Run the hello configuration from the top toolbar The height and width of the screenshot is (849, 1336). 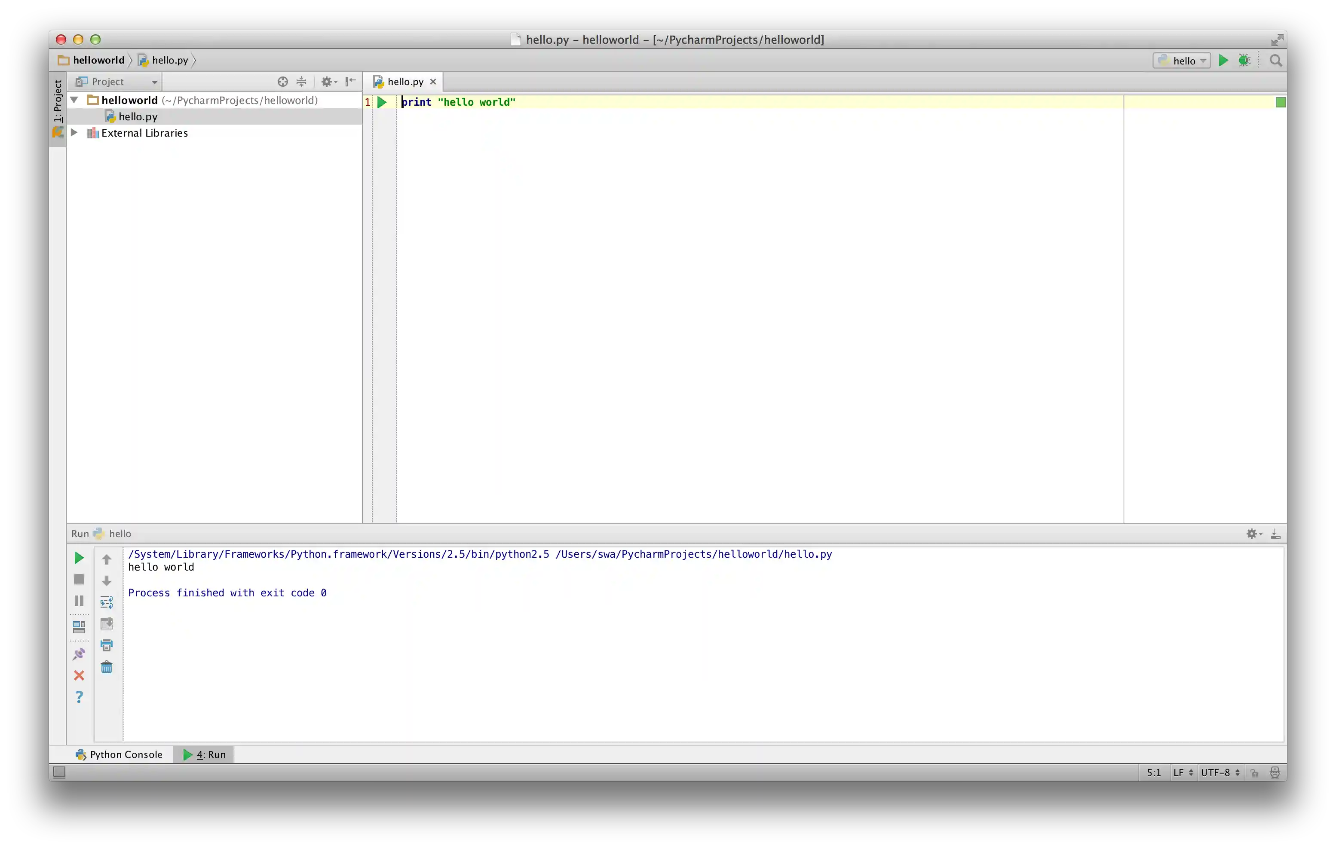(1223, 61)
